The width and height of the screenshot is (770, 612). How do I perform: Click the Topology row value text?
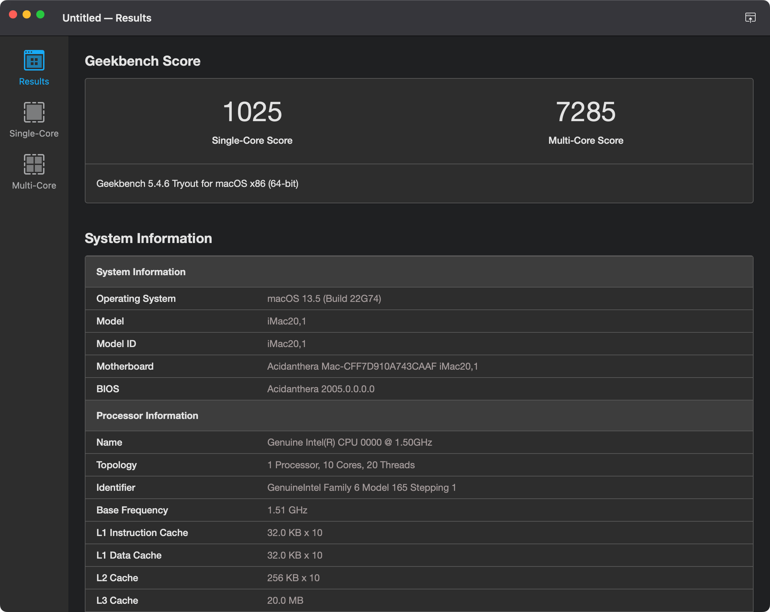pyautogui.click(x=341, y=465)
